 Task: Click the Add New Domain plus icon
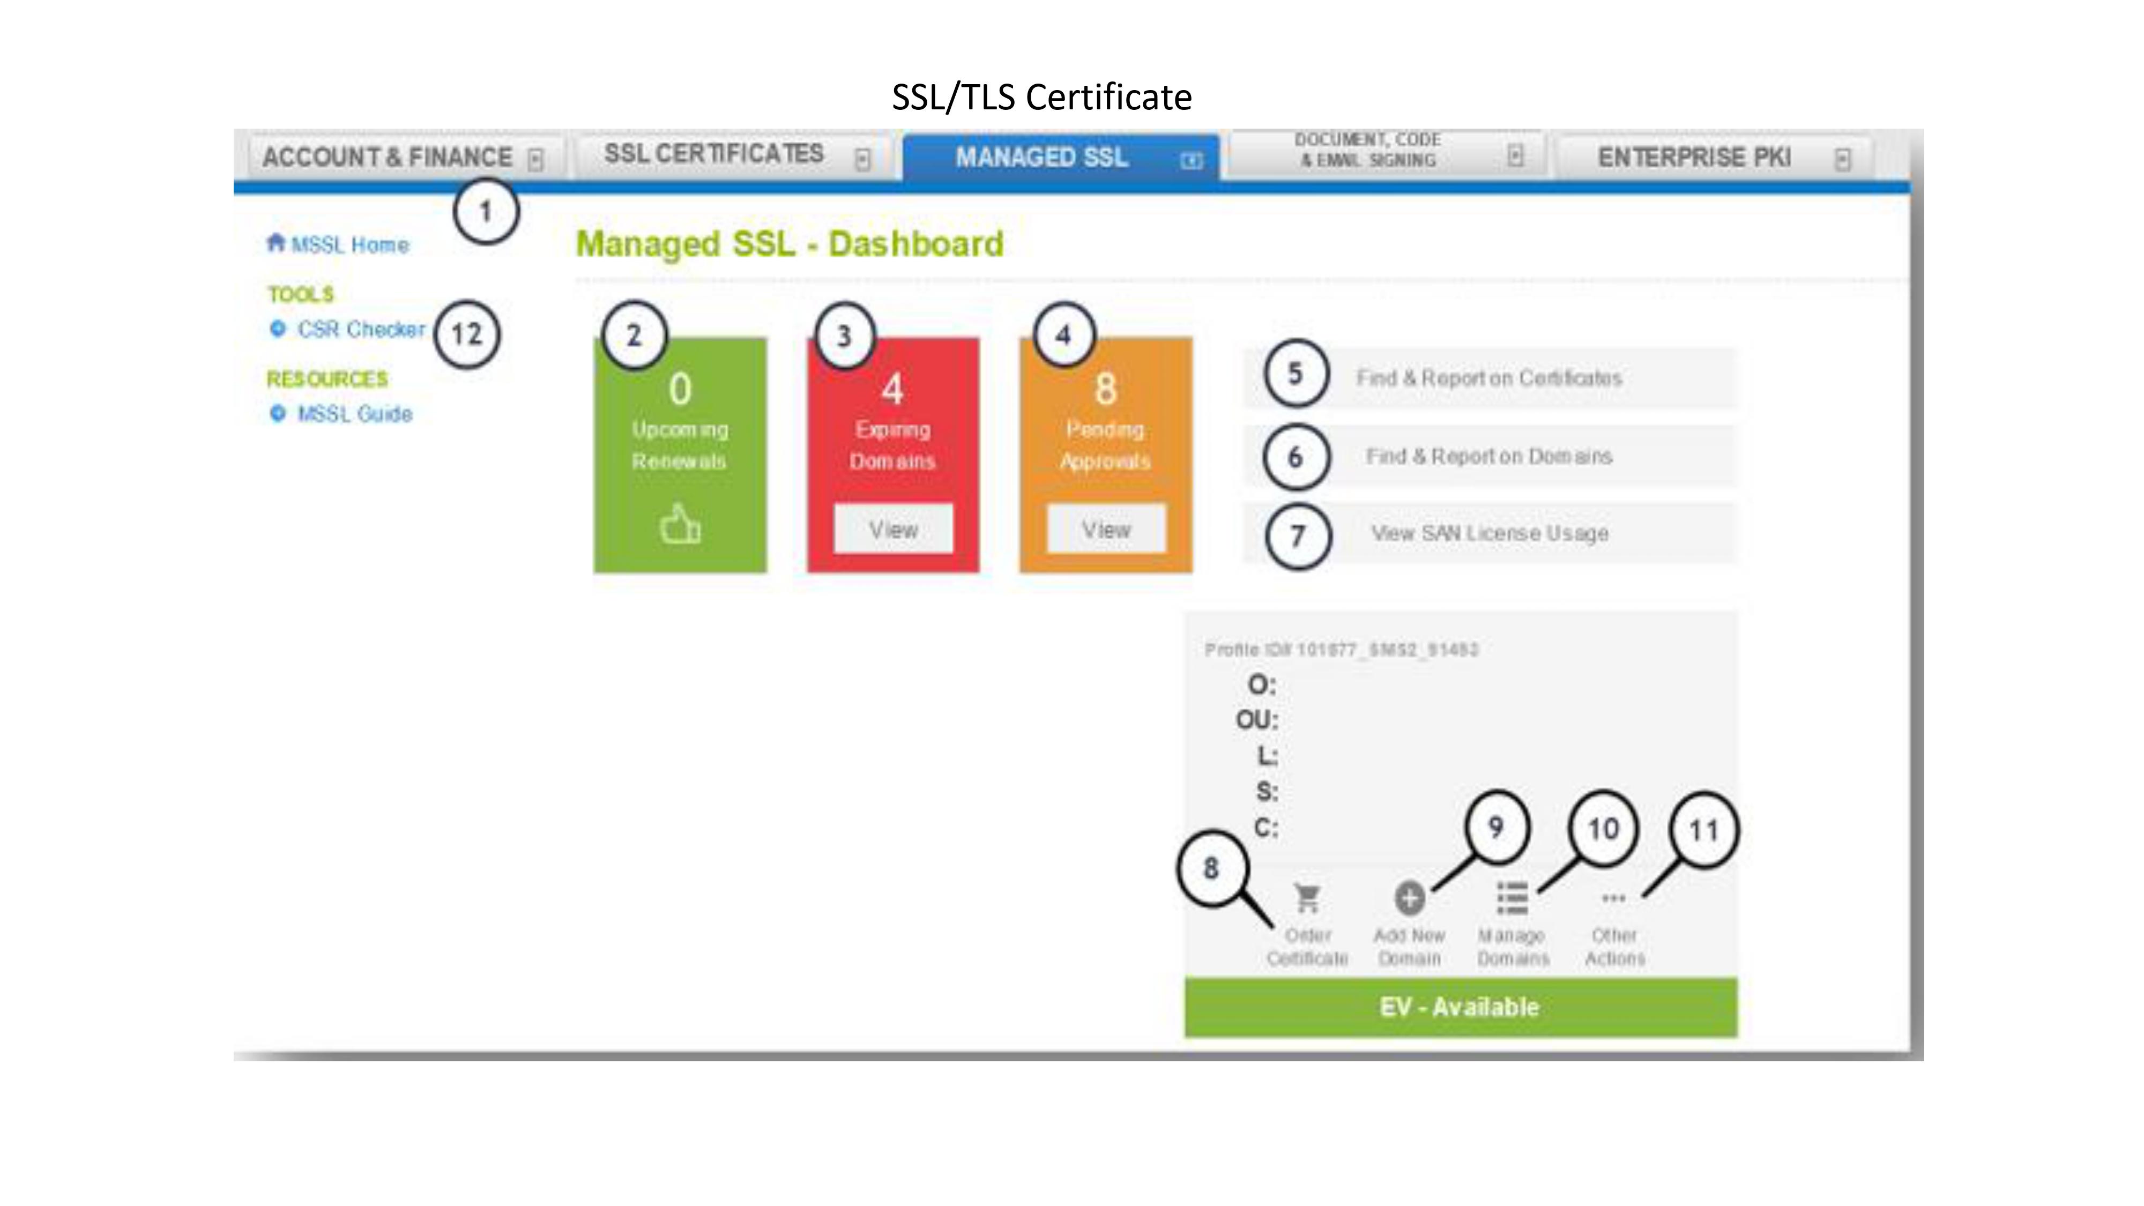point(1409,898)
